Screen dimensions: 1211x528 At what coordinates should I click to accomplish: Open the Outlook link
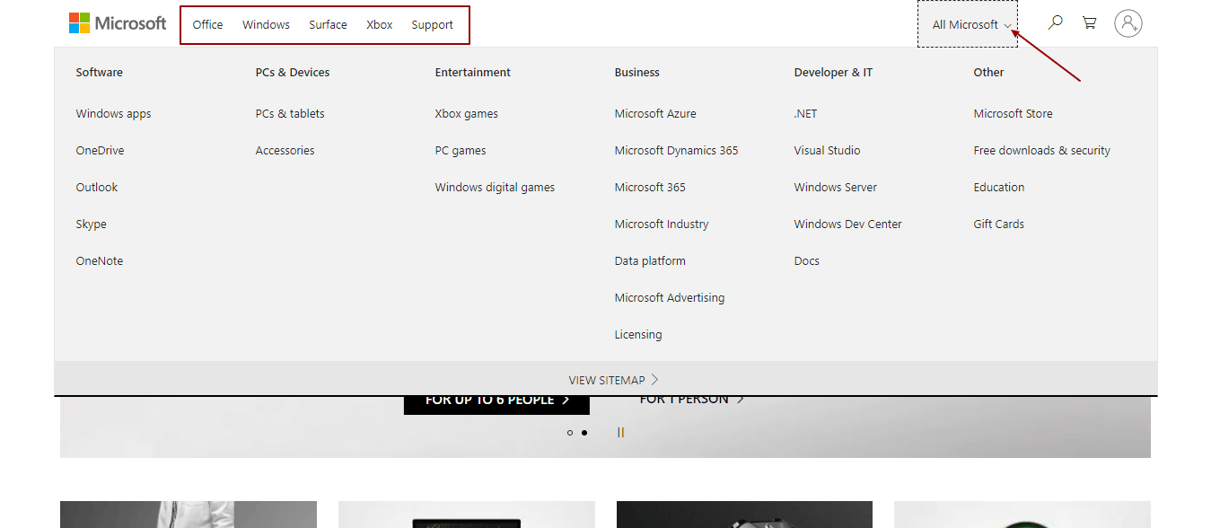tap(97, 187)
